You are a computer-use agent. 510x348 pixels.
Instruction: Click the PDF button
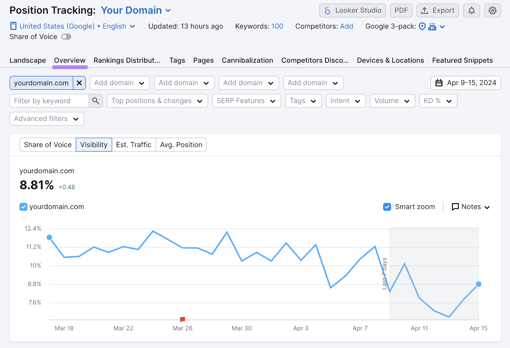pyautogui.click(x=401, y=10)
